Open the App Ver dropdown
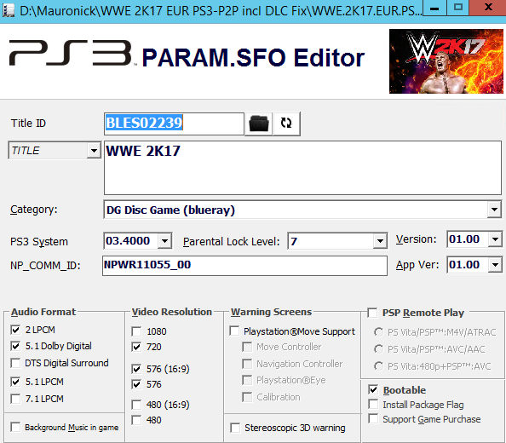This screenshot has height=443, width=506. pos(495,265)
